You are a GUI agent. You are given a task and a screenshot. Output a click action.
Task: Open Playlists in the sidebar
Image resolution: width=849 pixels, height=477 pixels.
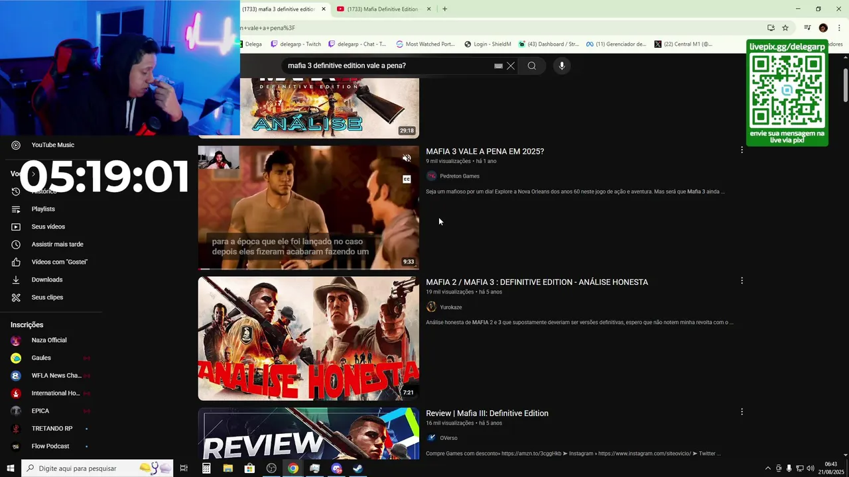click(x=43, y=209)
